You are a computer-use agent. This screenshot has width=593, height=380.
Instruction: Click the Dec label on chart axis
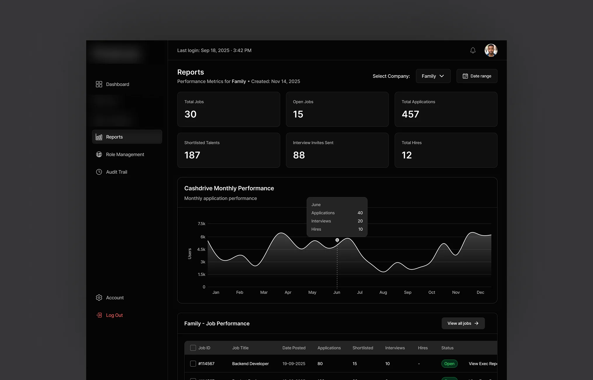(480, 292)
